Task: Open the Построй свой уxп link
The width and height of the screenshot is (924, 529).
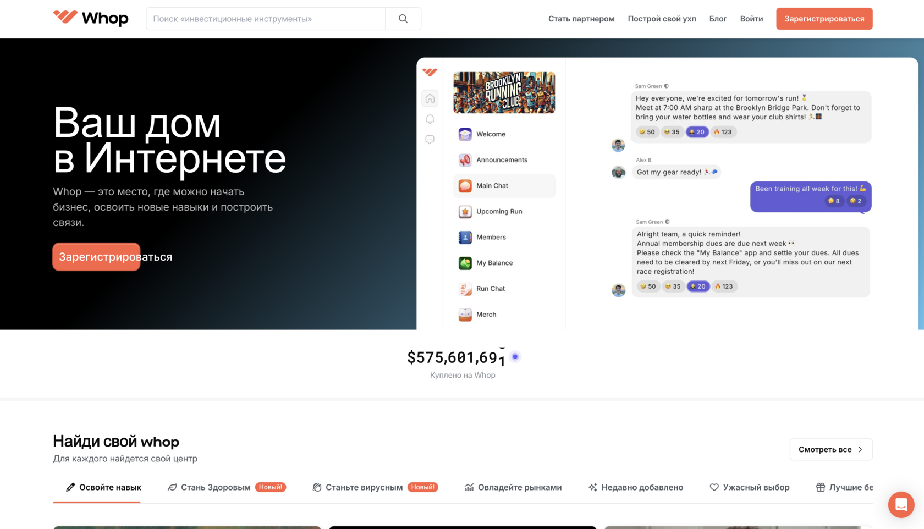Action: coord(662,19)
